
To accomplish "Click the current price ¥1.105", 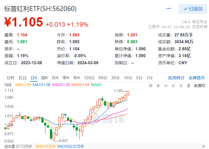I will pyautogui.click(x=24, y=22).
